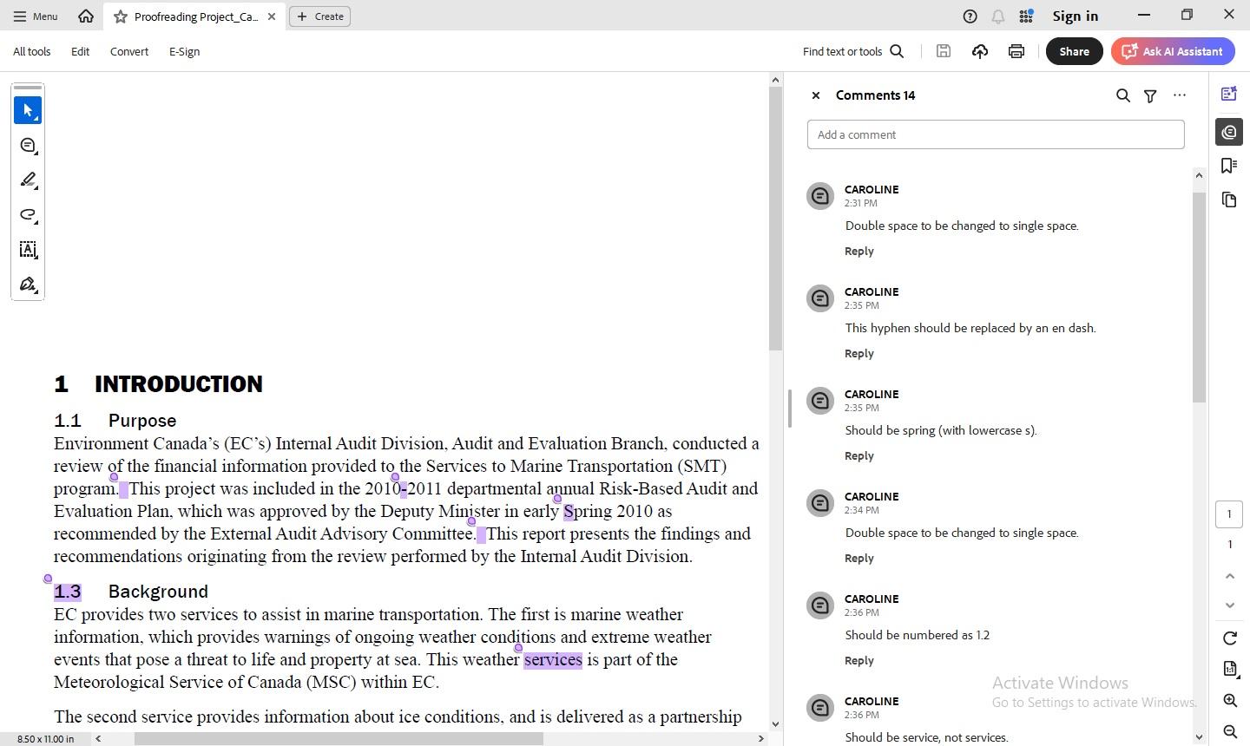Viewport: 1250px width, 746px height.
Task: Select the Highlight pen tool
Action: pyautogui.click(x=28, y=180)
